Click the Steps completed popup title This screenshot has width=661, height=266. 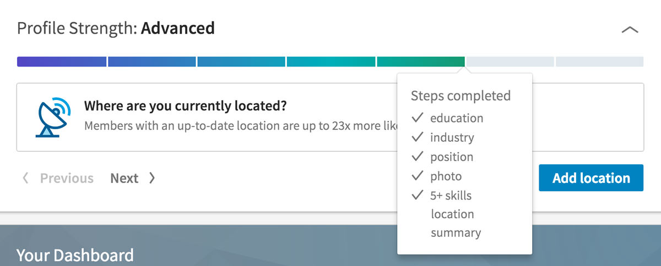pyautogui.click(x=460, y=96)
